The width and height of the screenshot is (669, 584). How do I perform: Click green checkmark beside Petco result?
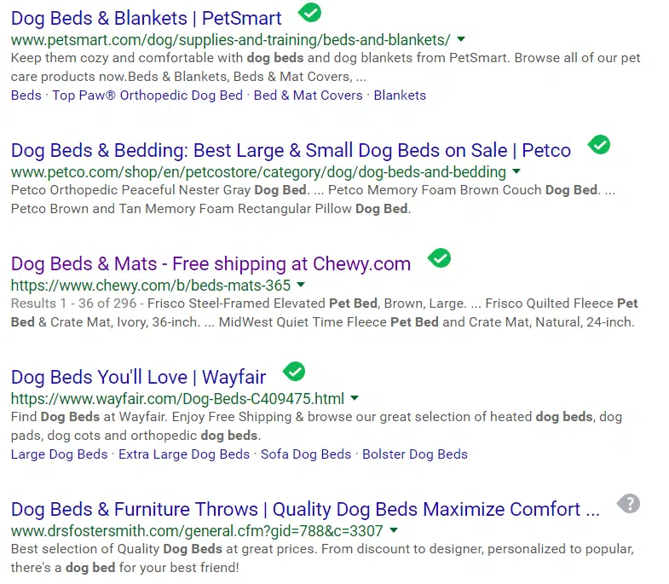pos(600,145)
